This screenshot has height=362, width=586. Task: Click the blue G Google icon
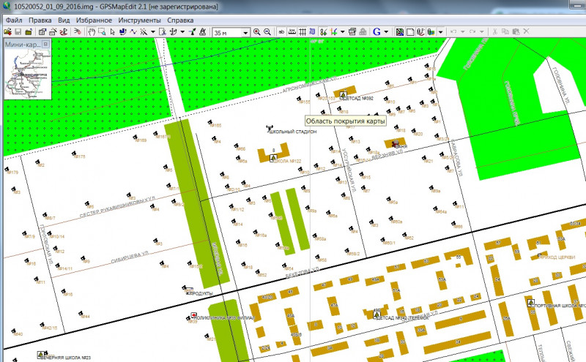click(x=377, y=32)
